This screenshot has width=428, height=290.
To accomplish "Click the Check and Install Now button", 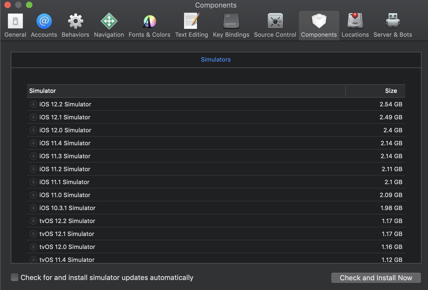I will 376,278.
